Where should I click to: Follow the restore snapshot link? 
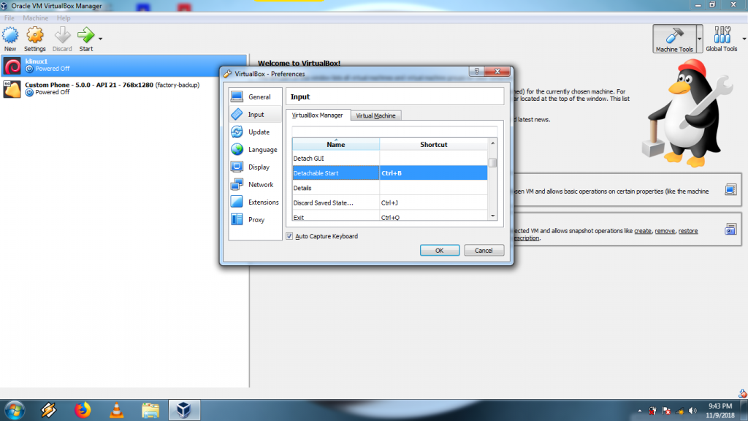tap(688, 231)
